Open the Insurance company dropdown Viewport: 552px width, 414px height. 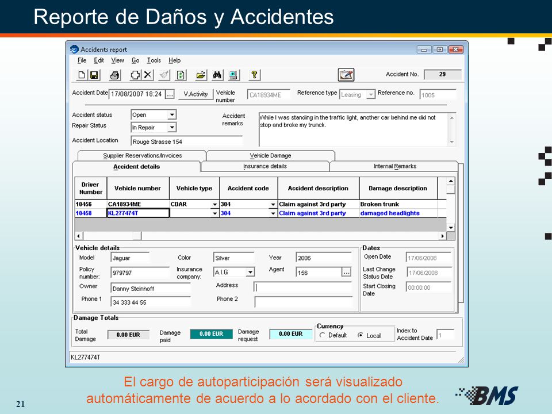coord(250,272)
